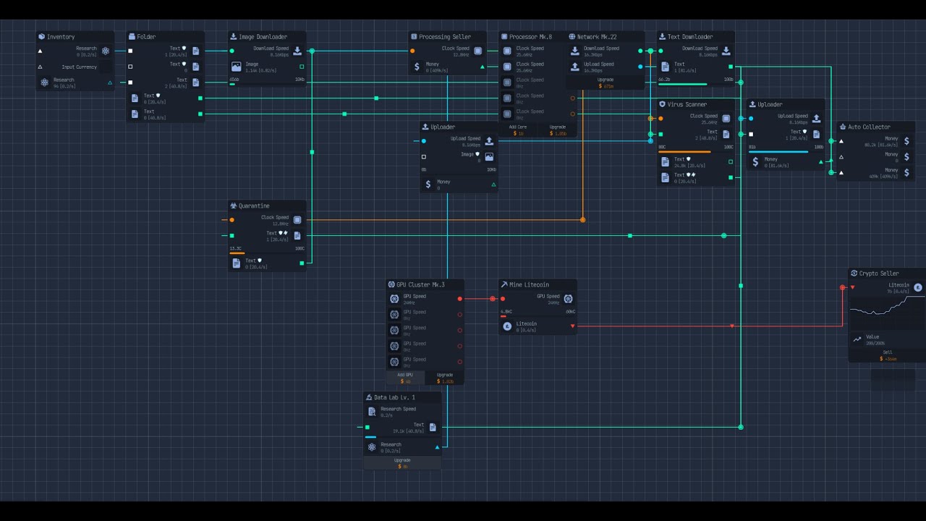The width and height of the screenshot is (926, 521).
Task: Click Network Mk.22 Download Speed icon
Action: point(575,51)
